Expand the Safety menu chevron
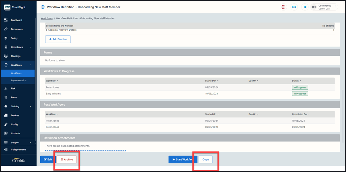 pyautogui.click(x=30, y=38)
